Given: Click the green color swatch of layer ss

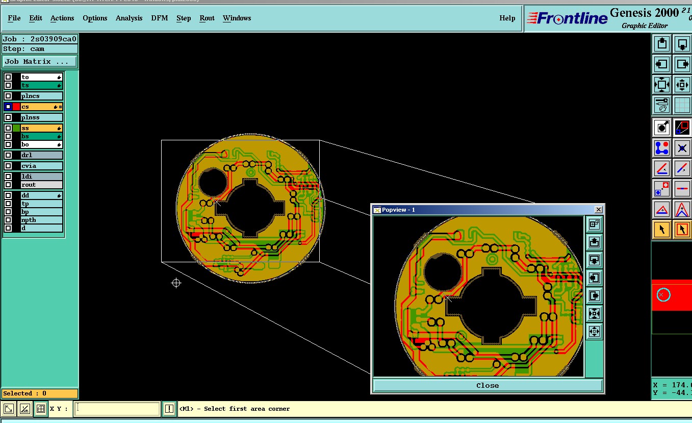Looking at the screenshot, I should 16,128.
